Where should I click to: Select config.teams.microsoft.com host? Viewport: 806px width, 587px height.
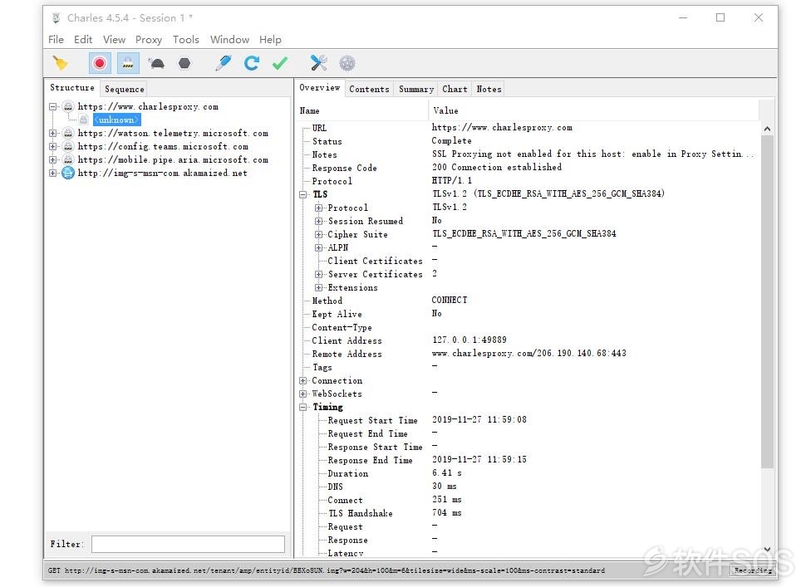[163, 146]
